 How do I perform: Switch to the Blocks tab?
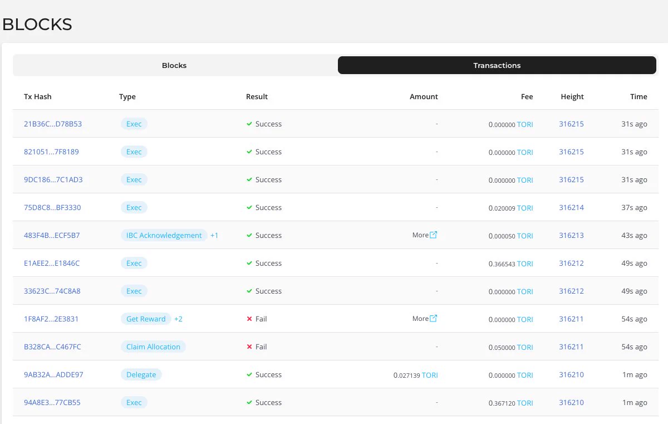(174, 65)
